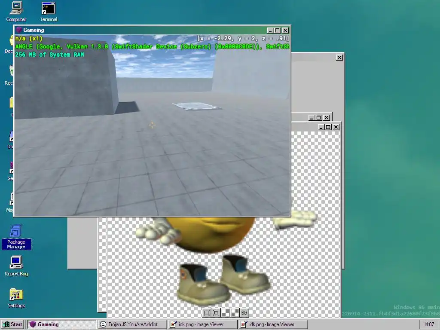Open the Settings folder icon on desktop
Viewport: 440px width, 330px height.
coord(16,298)
